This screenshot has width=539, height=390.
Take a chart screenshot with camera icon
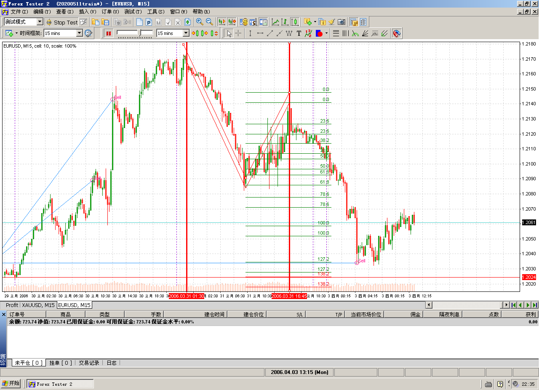point(342,22)
